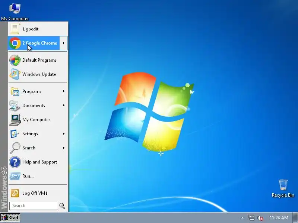Expand the Settings submenu arrow
Viewport: 298px width, 223px height.
click(64, 134)
